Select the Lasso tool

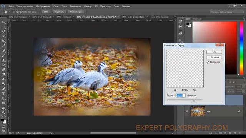[3, 31]
